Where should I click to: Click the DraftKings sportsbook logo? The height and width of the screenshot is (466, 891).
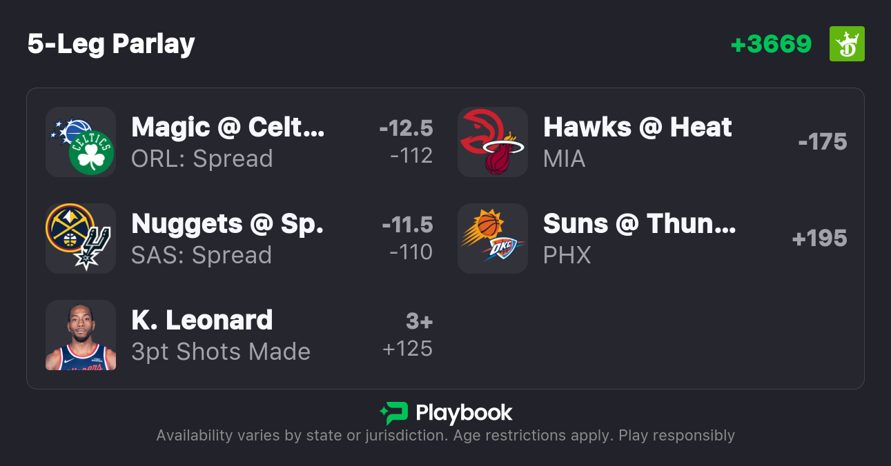pos(847,44)
